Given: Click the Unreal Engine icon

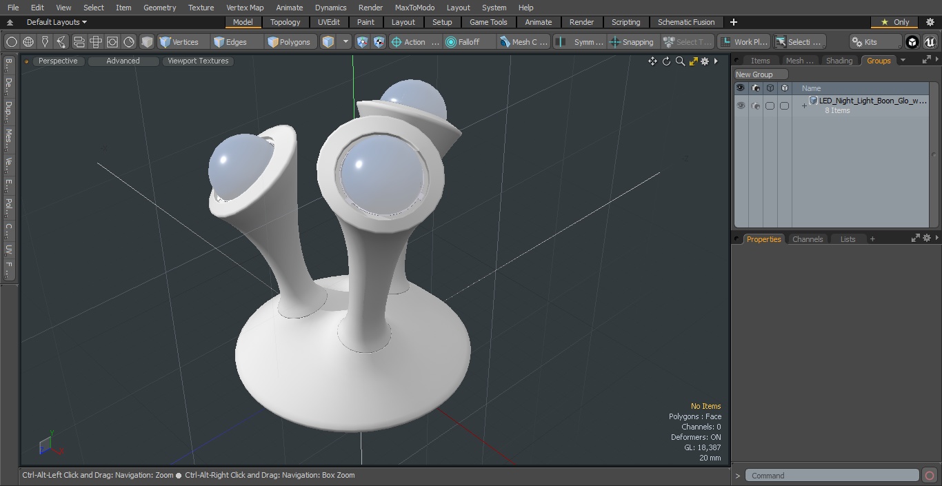Looking at the screenshot, I should click(930, 42).
